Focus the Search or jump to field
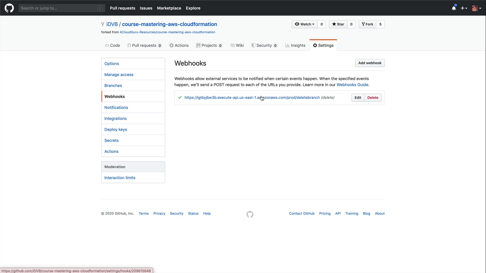486x273 pixels. click(58, 8)
